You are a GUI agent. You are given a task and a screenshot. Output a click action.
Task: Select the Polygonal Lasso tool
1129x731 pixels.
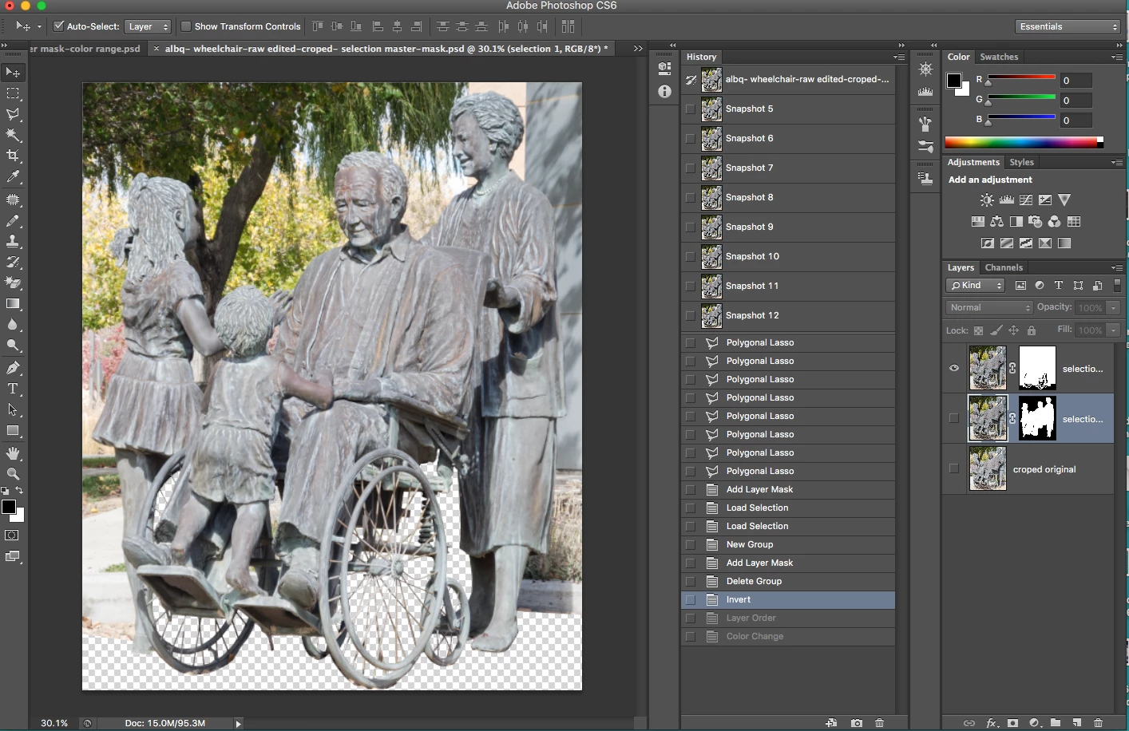coord(13,114)
